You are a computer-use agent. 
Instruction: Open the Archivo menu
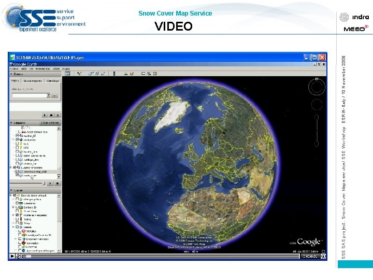pyautogui.click(x=14, y=69)
